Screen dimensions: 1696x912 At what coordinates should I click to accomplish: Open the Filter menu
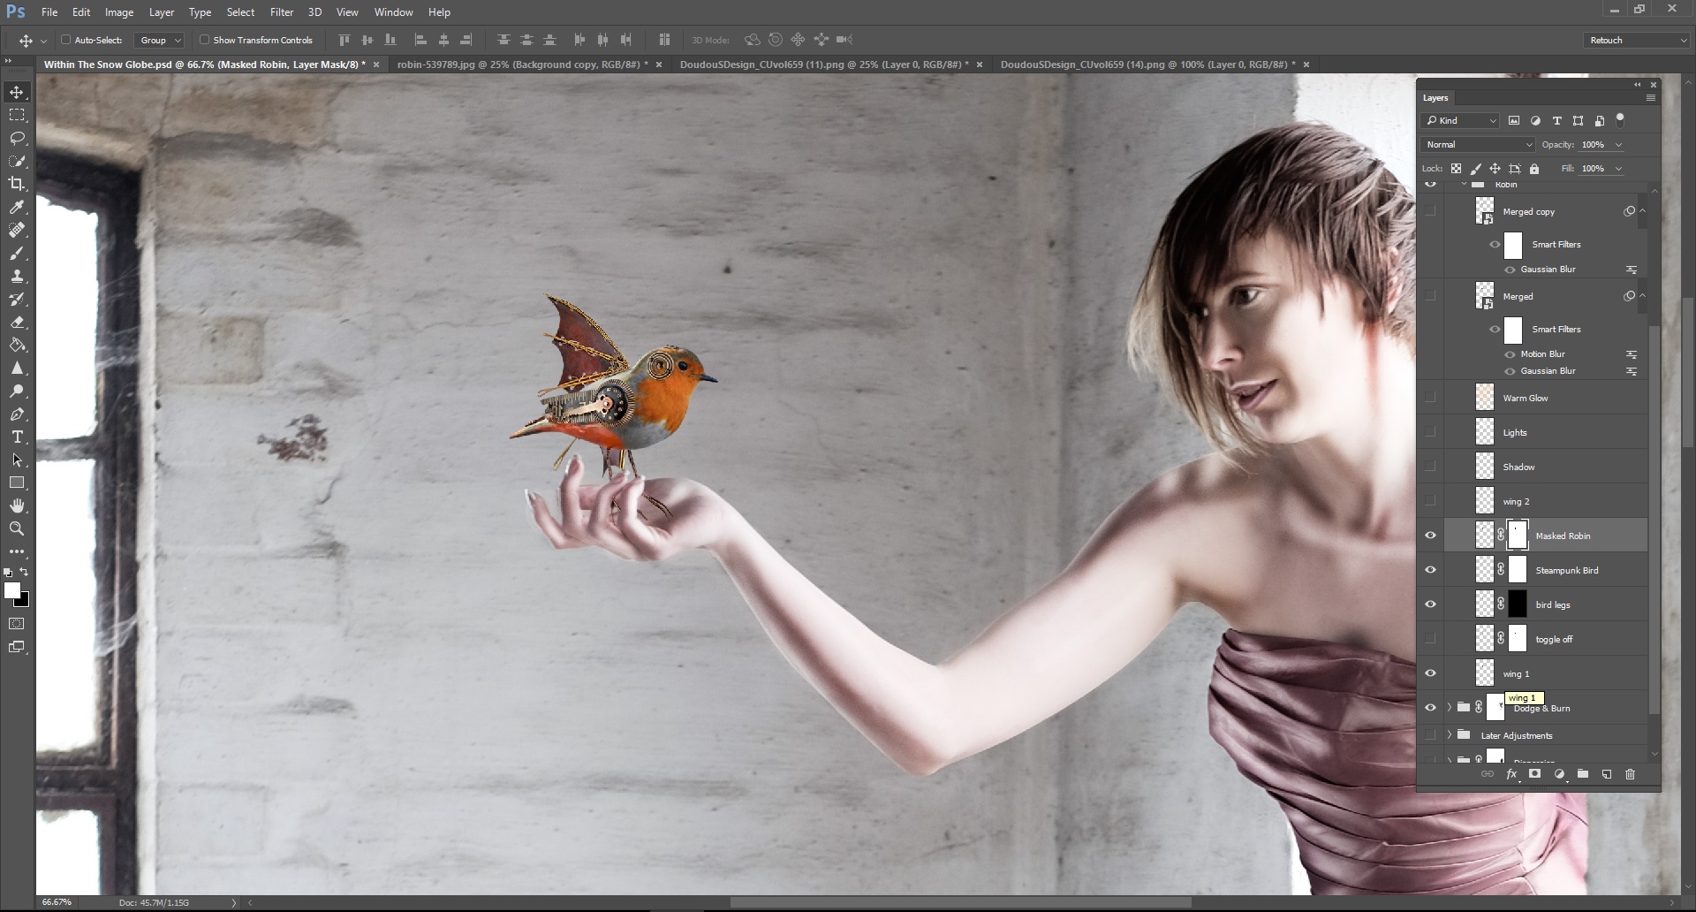pyautogui.click(x=281, y=11)
